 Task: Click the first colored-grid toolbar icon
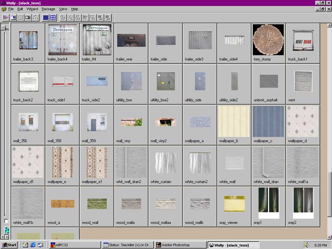pos(5,17)
